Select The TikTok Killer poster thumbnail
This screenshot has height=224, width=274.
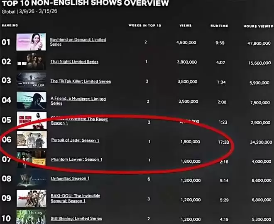pyautogui.click(x=31, y=81)
